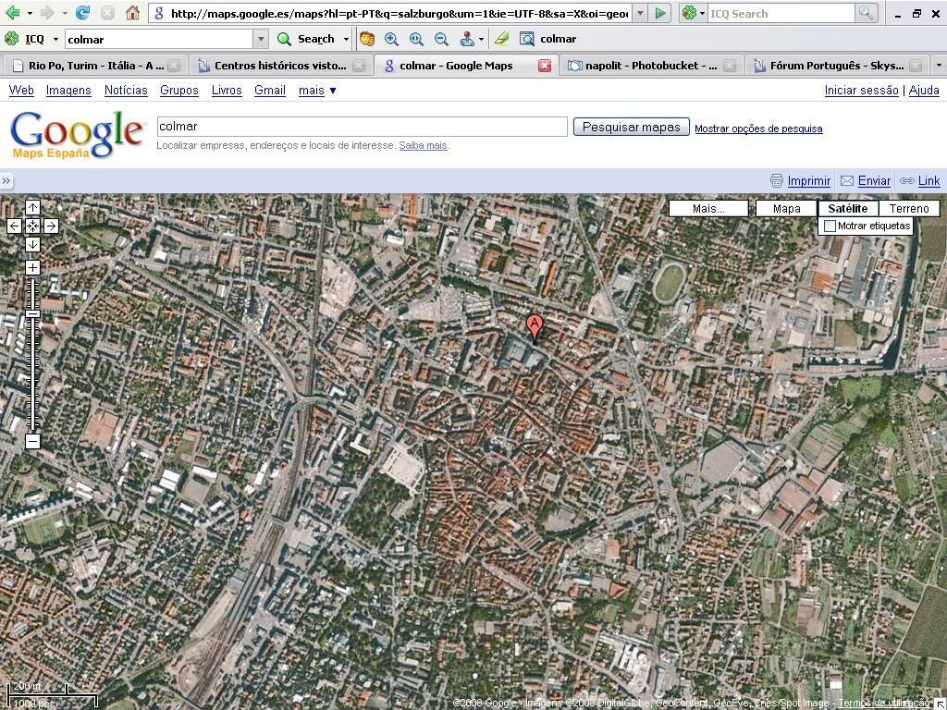Pan the map right with the arrow
Image resolution: width=947 pixels, height=710 pixels.
click(51, 226)
